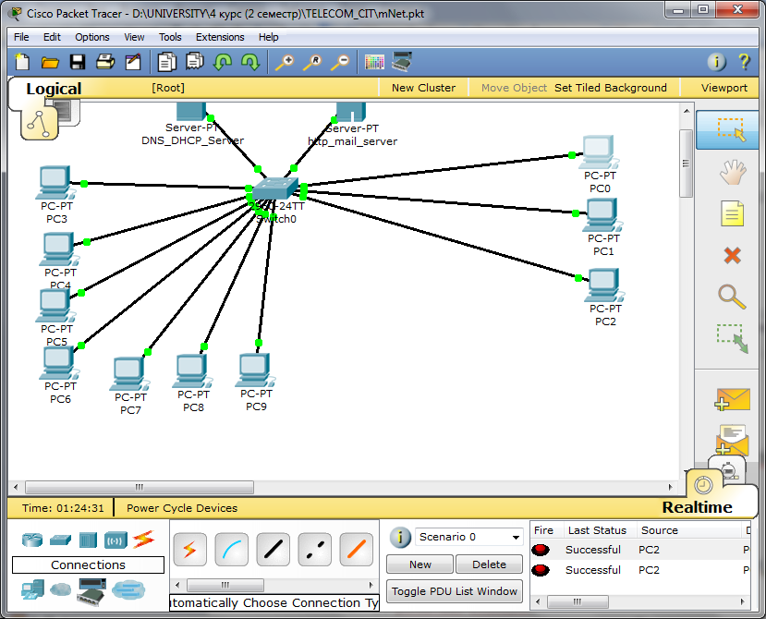Click the Network Information icon in toolbar
This screenshot has width=766, height=619.
717,62
